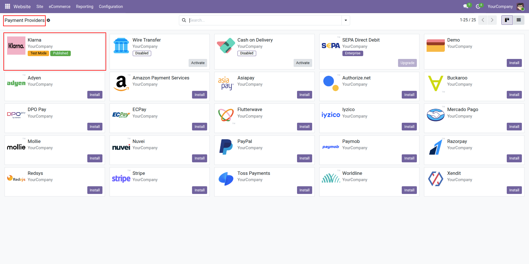Click the Toss Payments logo
The image size is (529, 264).
[226, 179]
